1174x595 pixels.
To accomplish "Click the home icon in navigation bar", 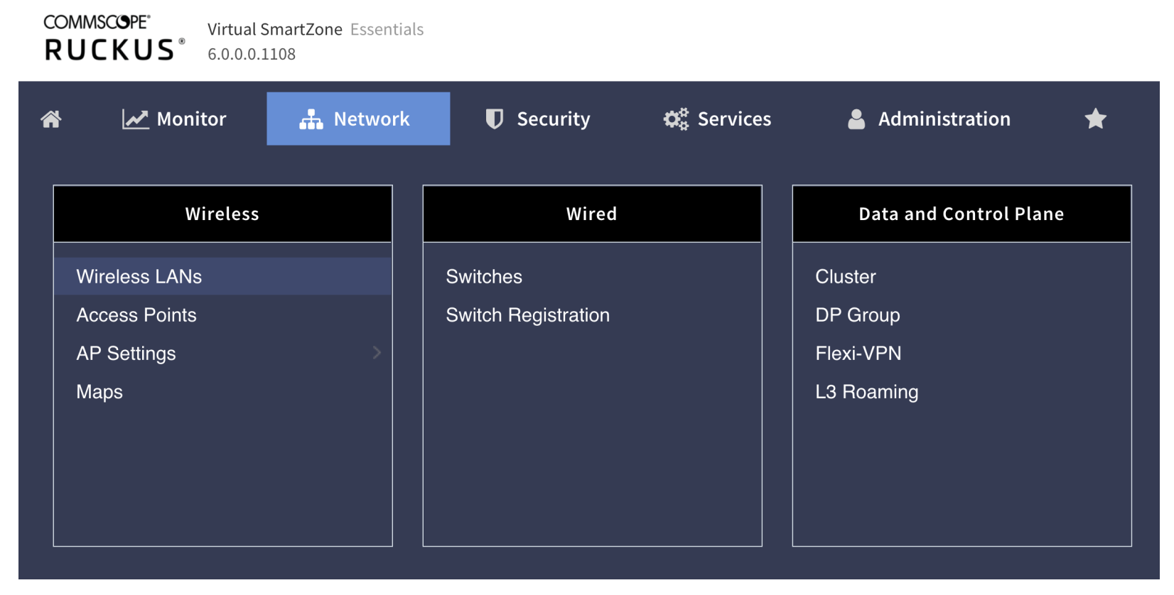I will click(50, 119).
